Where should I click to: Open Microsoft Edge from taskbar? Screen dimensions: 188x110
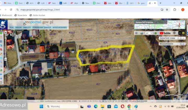pos(96,106)
